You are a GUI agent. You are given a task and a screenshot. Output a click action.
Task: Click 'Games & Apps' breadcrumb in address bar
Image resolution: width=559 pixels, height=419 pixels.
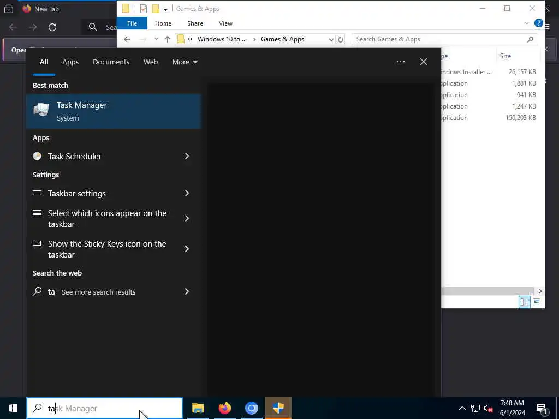282,39
